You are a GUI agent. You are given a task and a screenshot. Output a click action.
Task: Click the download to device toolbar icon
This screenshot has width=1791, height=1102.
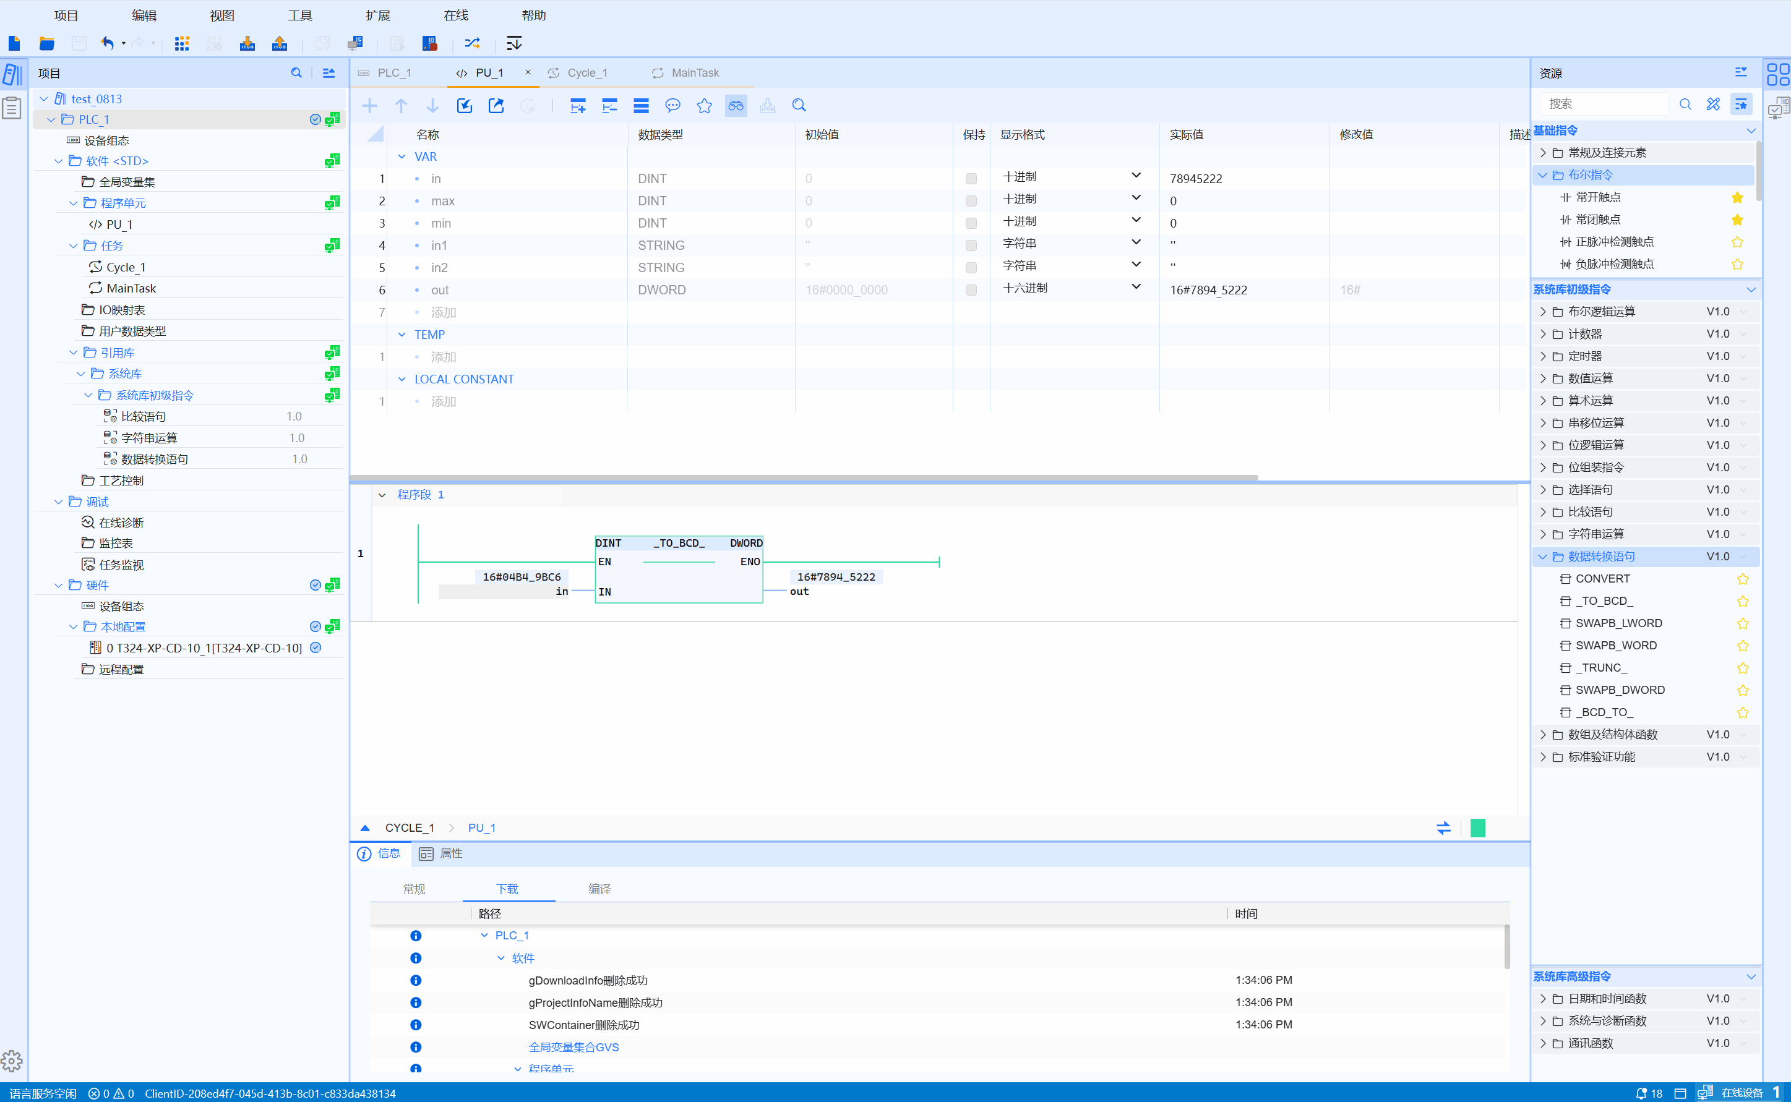[x=247, y=44]
